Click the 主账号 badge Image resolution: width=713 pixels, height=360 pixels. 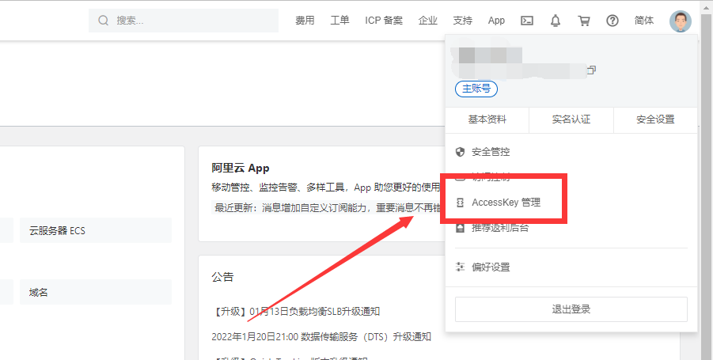pyautogui.click(x=476, y=88)
